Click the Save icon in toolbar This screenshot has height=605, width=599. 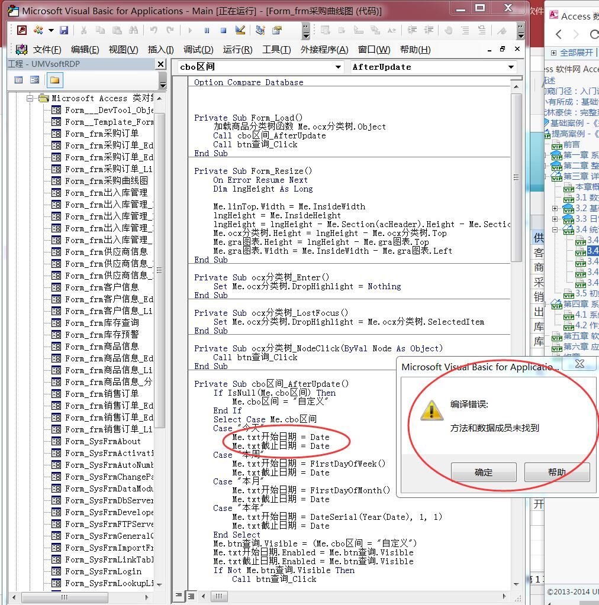point(64,30)
